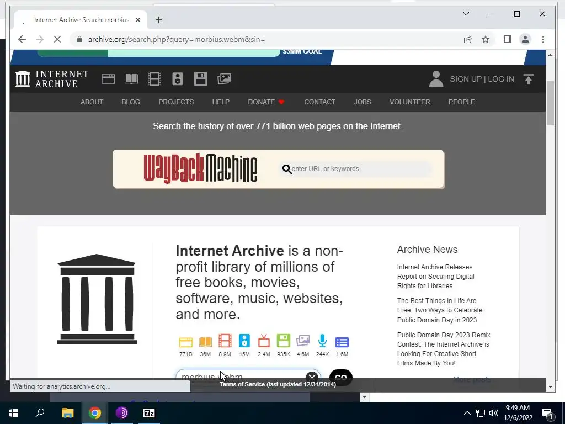Image resolution: width=565 pixels, height=424 pixels.
Task: Open the Software floppy icon in navbar
Action: click(201, 79)
